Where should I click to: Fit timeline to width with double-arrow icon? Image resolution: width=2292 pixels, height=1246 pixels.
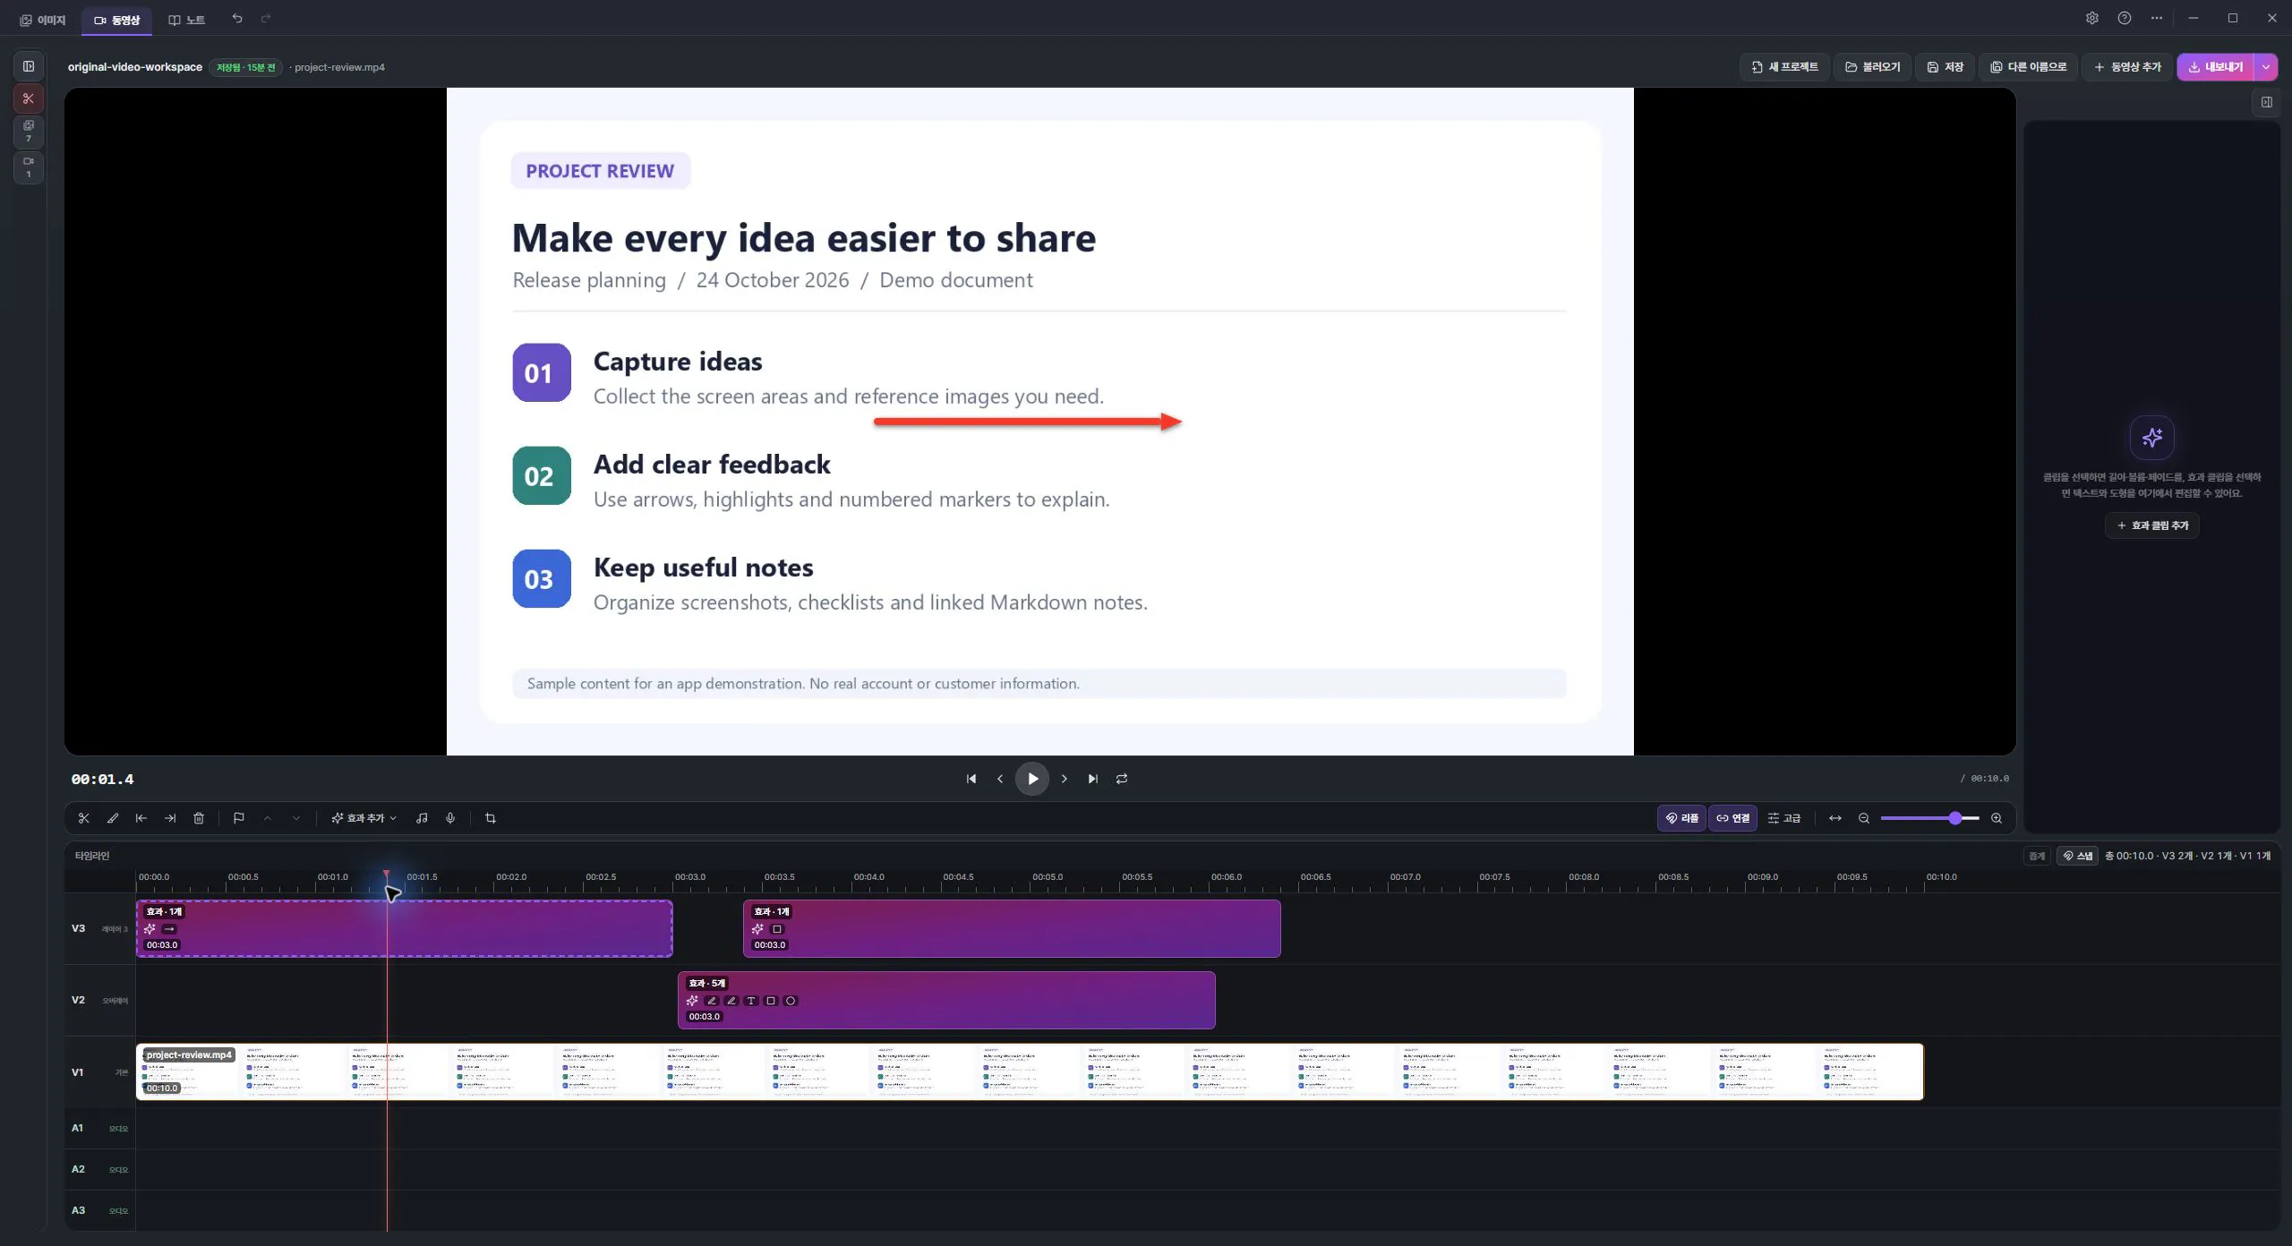[x=1835, y=818]
